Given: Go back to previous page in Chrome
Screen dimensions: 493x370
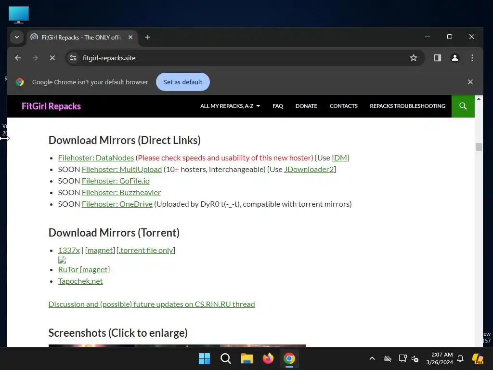Looking at the screenshot, I should point(18,58).
